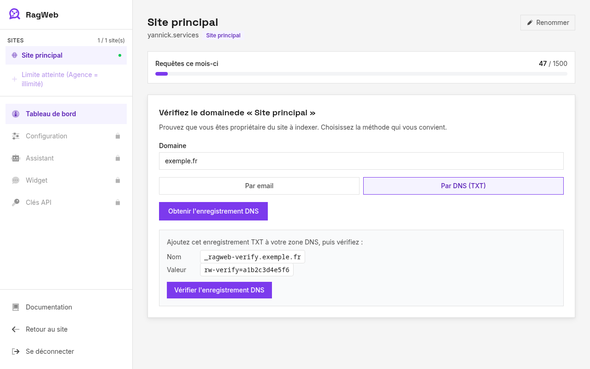Click the green status dot on Site principal

[x=120, y=55]
